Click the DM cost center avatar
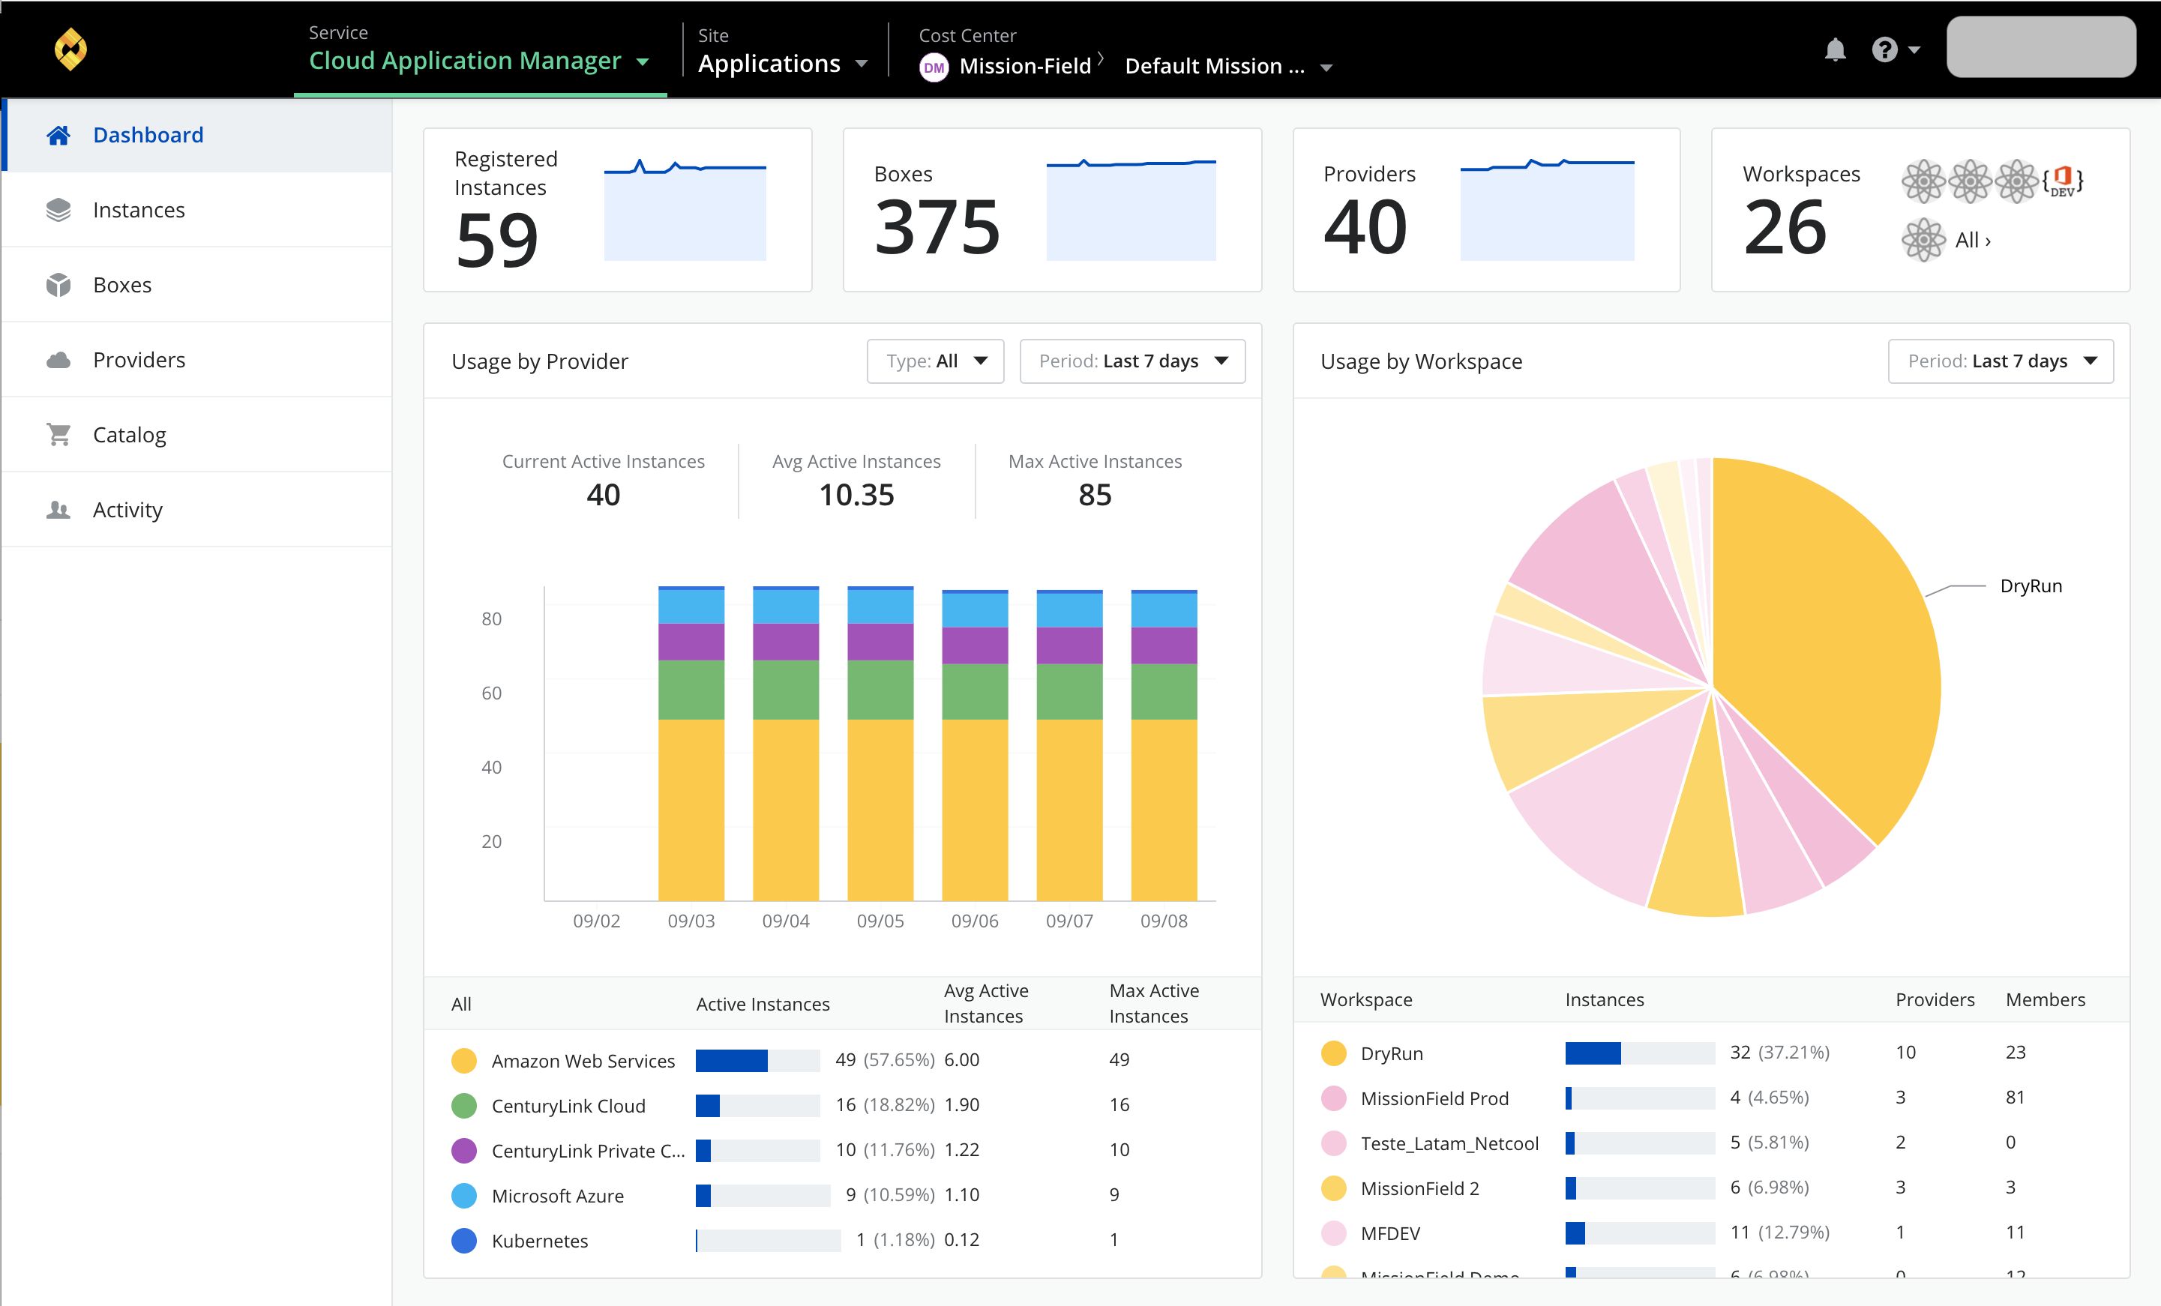Viewport: 2161px width, 1306px height. pos(934,67)
